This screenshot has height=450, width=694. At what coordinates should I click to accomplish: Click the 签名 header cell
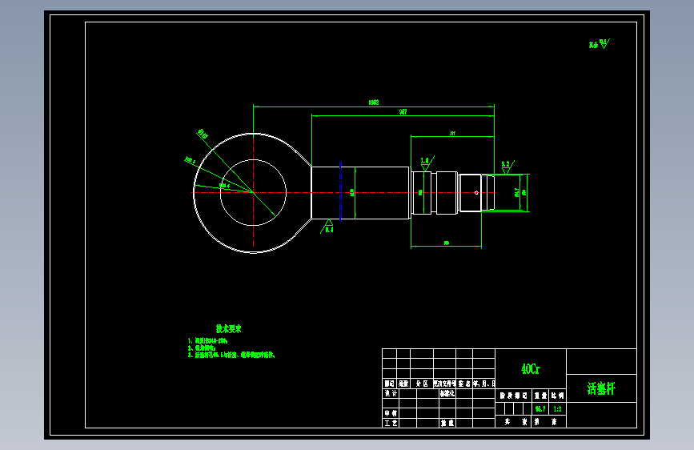464,384
